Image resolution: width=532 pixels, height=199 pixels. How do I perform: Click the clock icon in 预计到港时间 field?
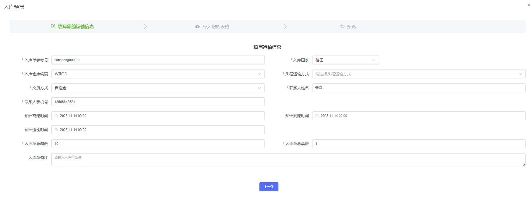(x=317, y=116)
